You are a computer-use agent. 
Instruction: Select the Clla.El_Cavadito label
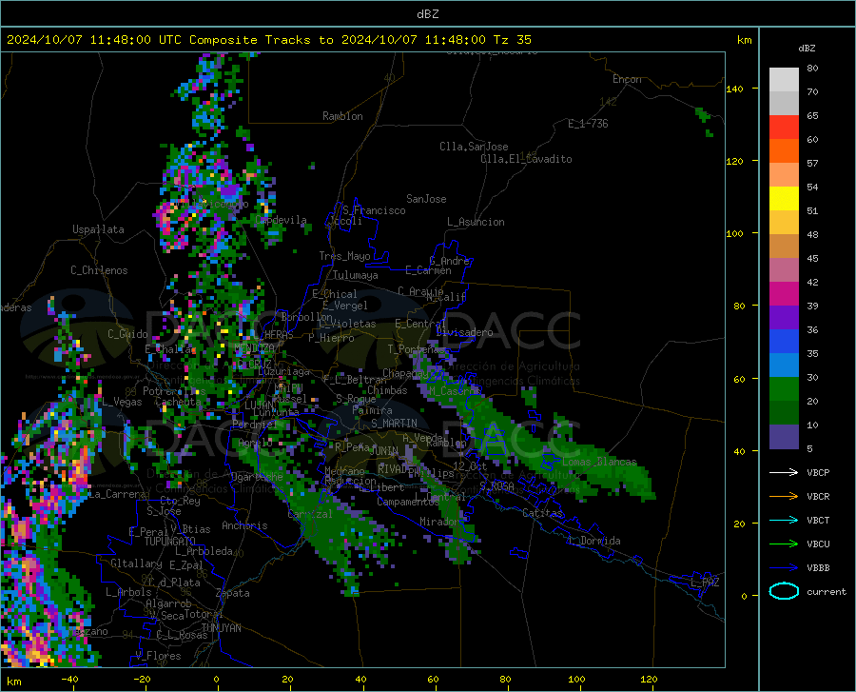click(526, 159)
